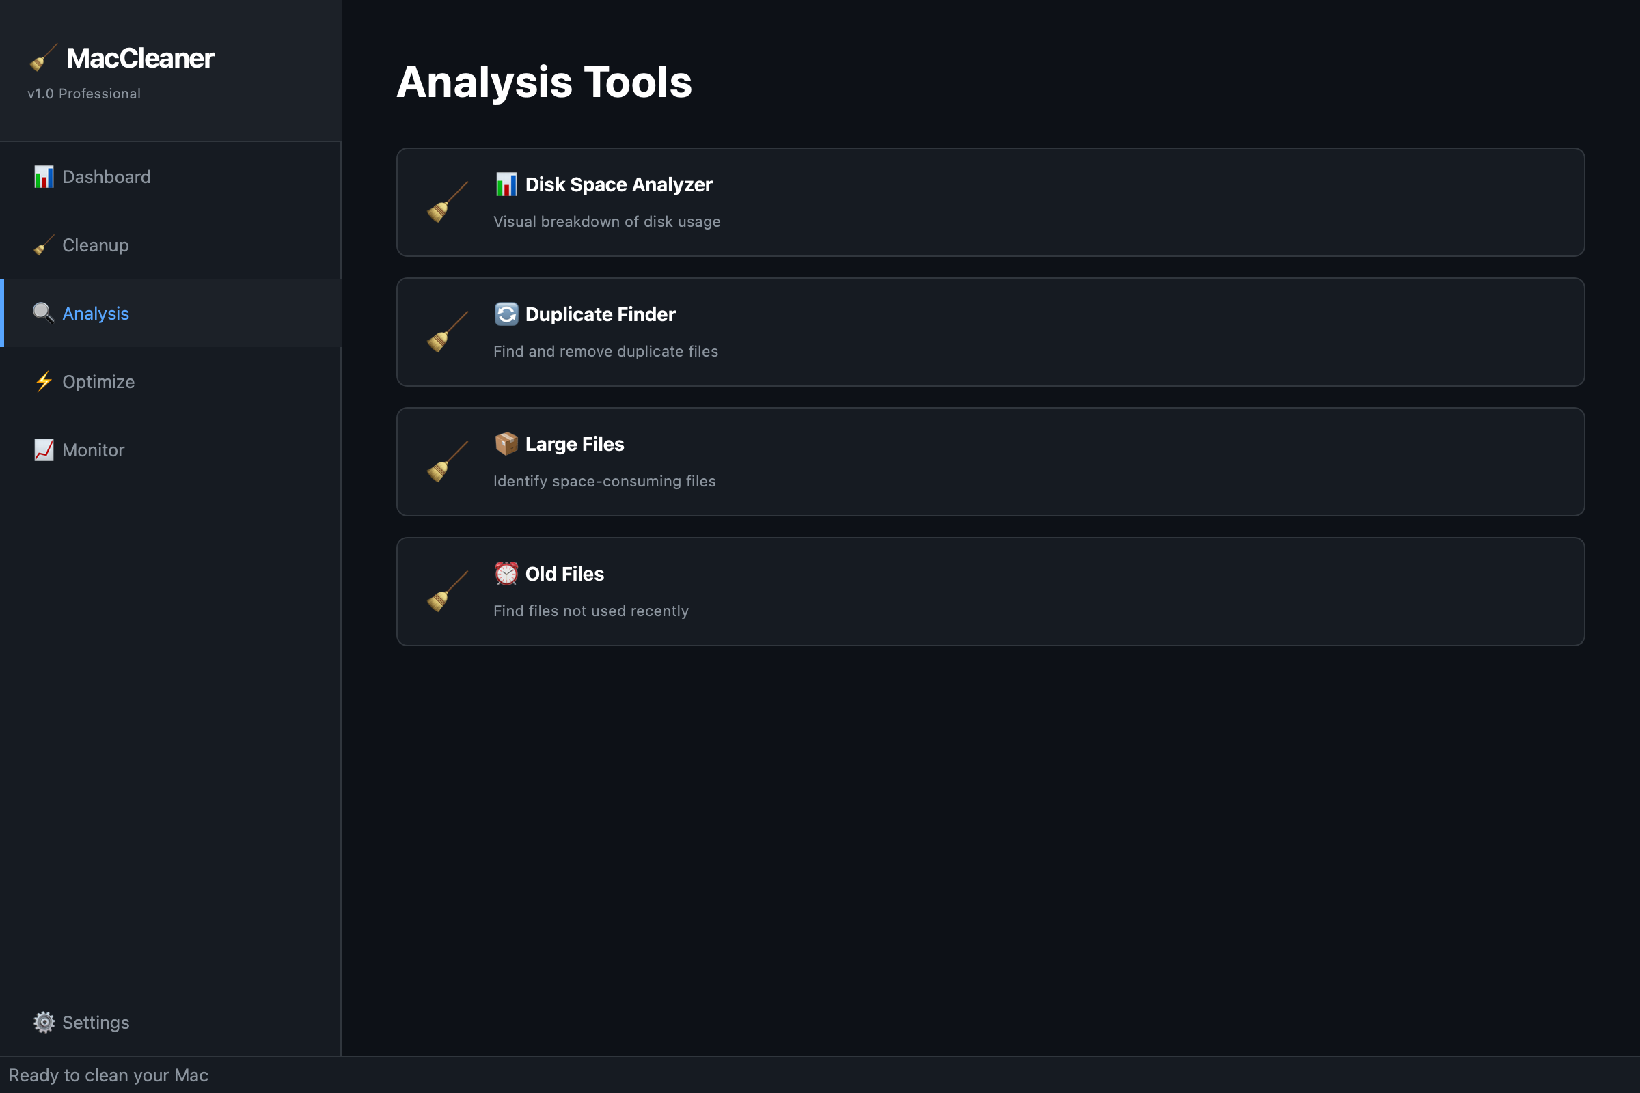This screenshot has width=1640, height=1093.
Task: Click the Cleanup broom icon in sidebar
Action: (43, 245)
